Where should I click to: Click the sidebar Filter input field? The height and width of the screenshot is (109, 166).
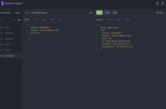(6, 20)
